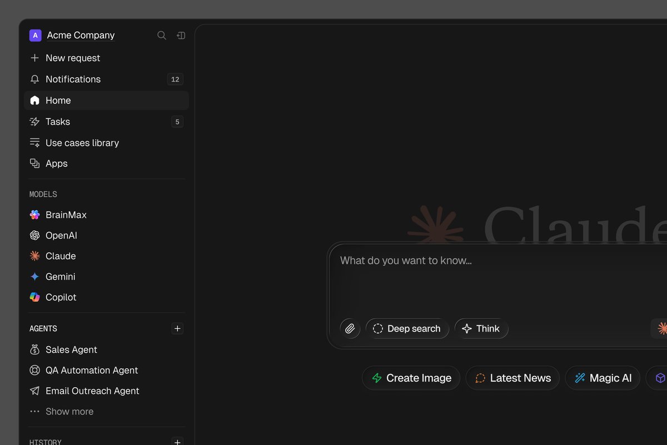Image resolution: width=667 pixels, height=445 pixels.
Task: Click the paperclip attach file button
Action: (x=350, y=329)
